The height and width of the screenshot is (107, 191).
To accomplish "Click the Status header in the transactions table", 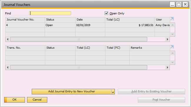I will point(60,48).
